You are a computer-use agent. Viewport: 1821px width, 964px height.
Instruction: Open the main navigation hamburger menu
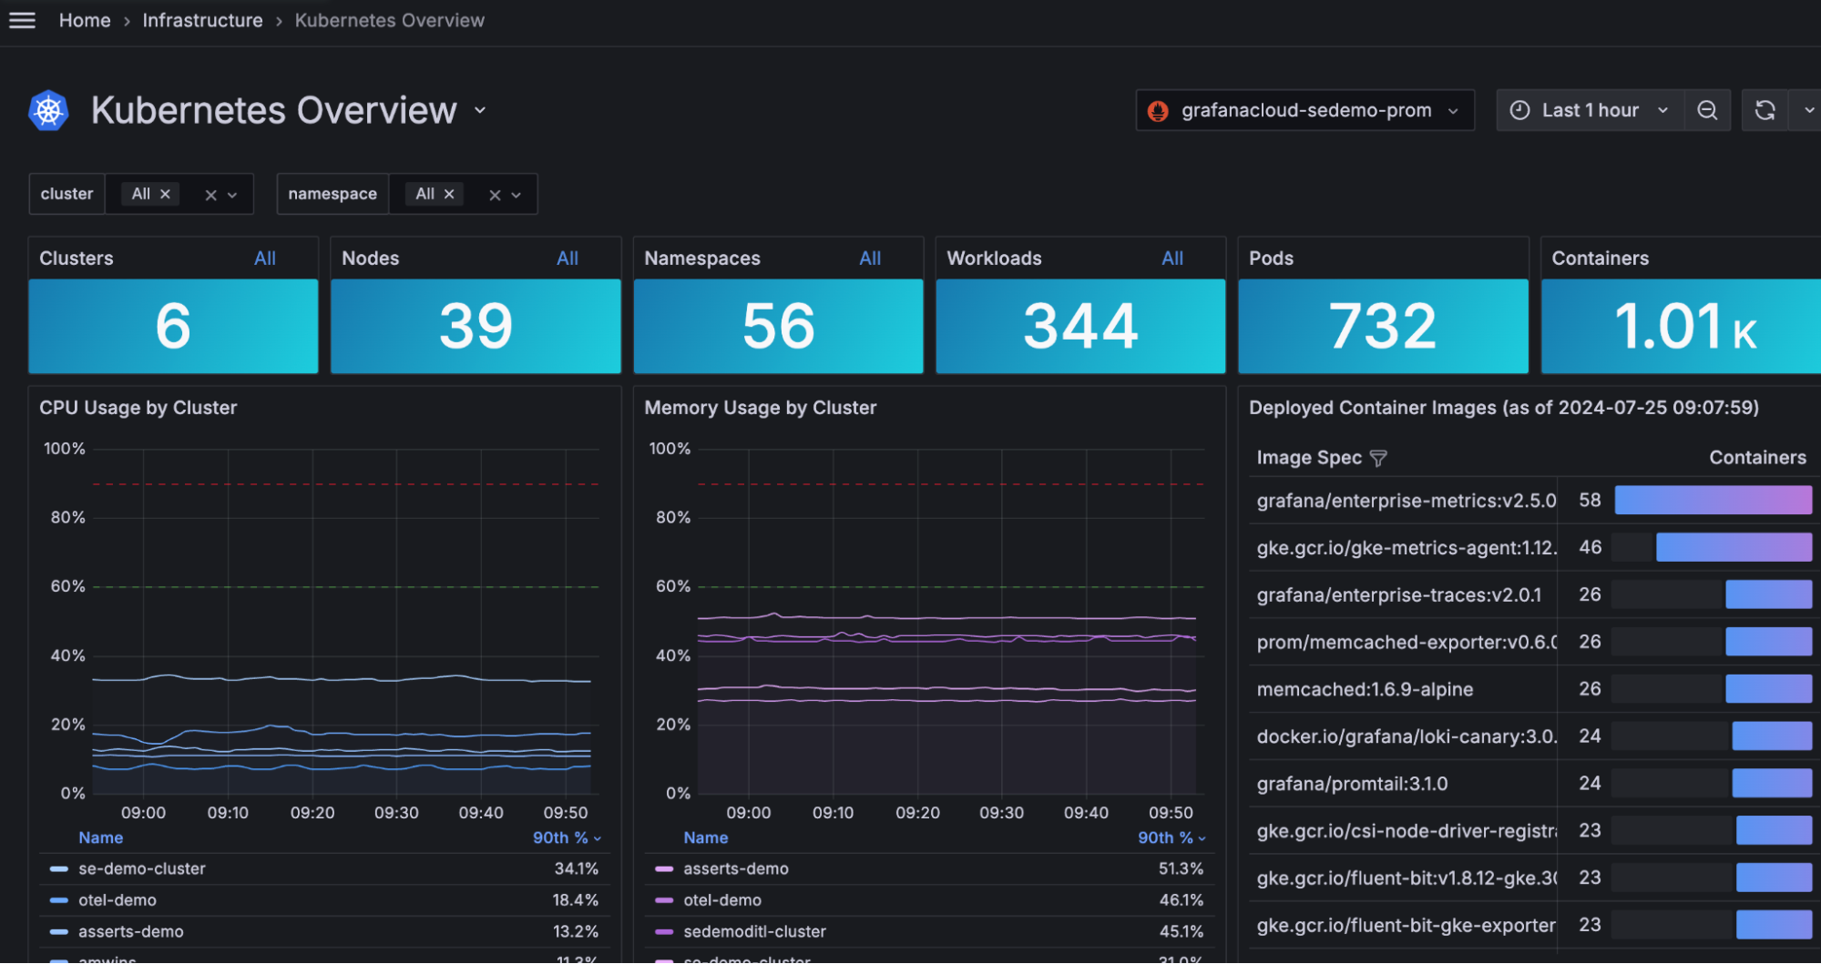tap(22, 20)
